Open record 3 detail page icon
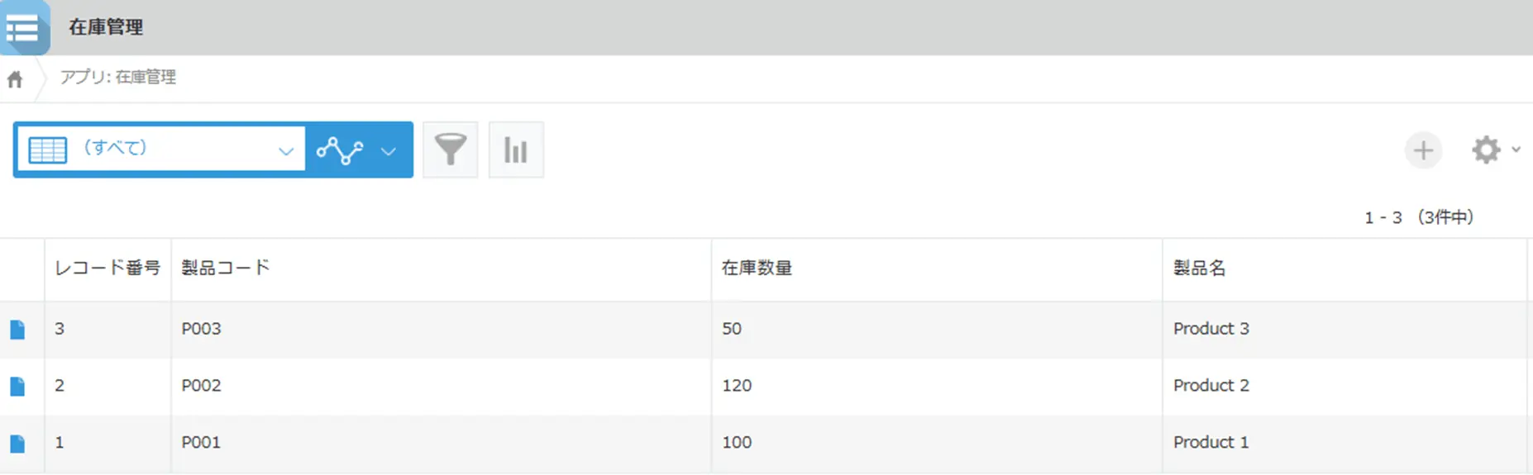The image size is (1533, 475). pyautogui.click(x=17, y=330)
